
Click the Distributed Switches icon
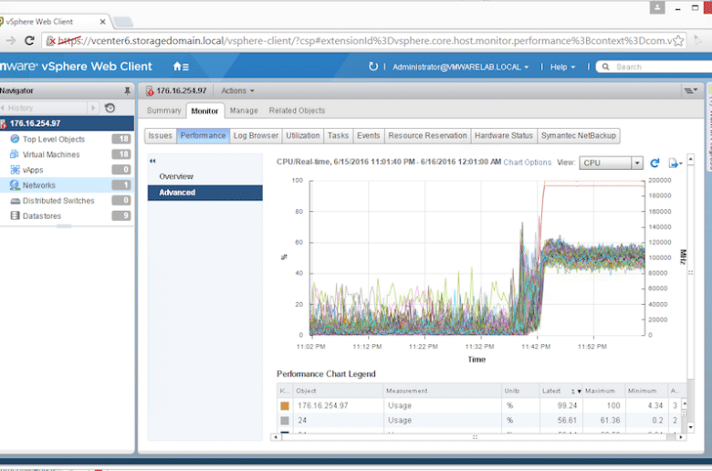pyautogui.click(x=15, y=201)
